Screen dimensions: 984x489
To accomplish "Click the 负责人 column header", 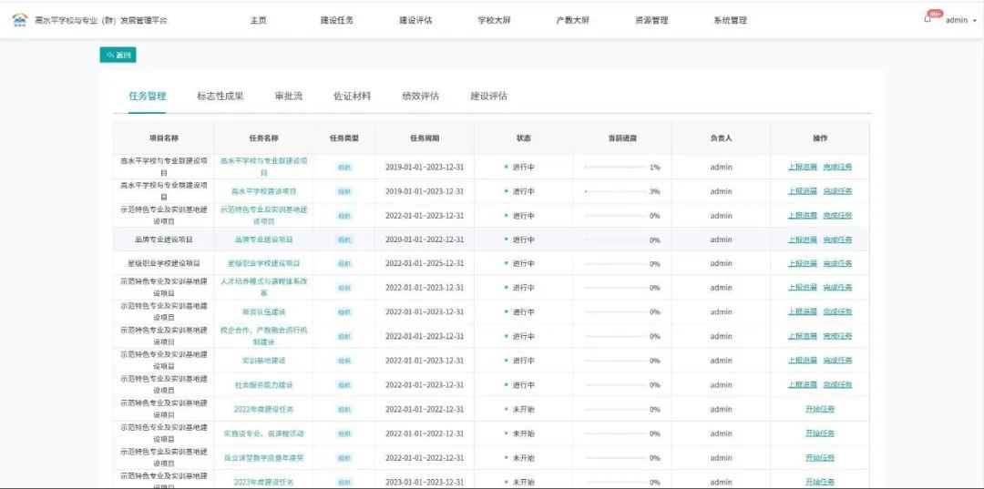I will coord(721,138).
